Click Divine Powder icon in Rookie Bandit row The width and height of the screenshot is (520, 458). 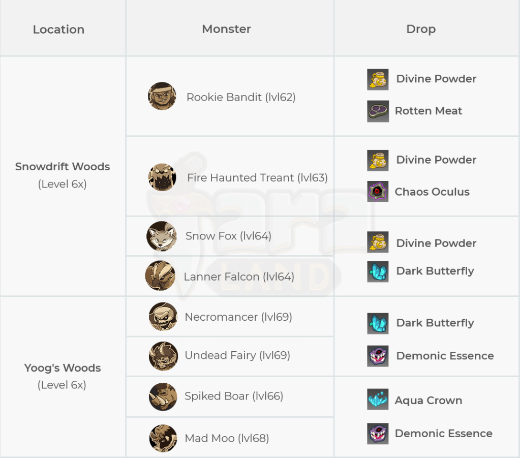[378, 79]
